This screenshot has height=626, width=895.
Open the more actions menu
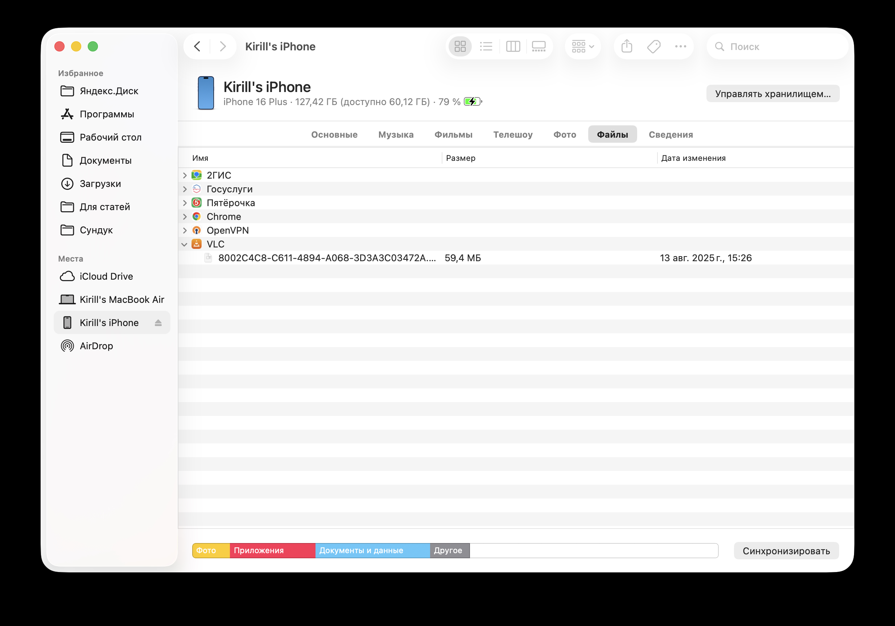coord(680,46)
